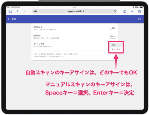The height and width of the screenshot is (115, 149).
Task: Open the tab overview grid icon
Action: (x=139, y=11)
